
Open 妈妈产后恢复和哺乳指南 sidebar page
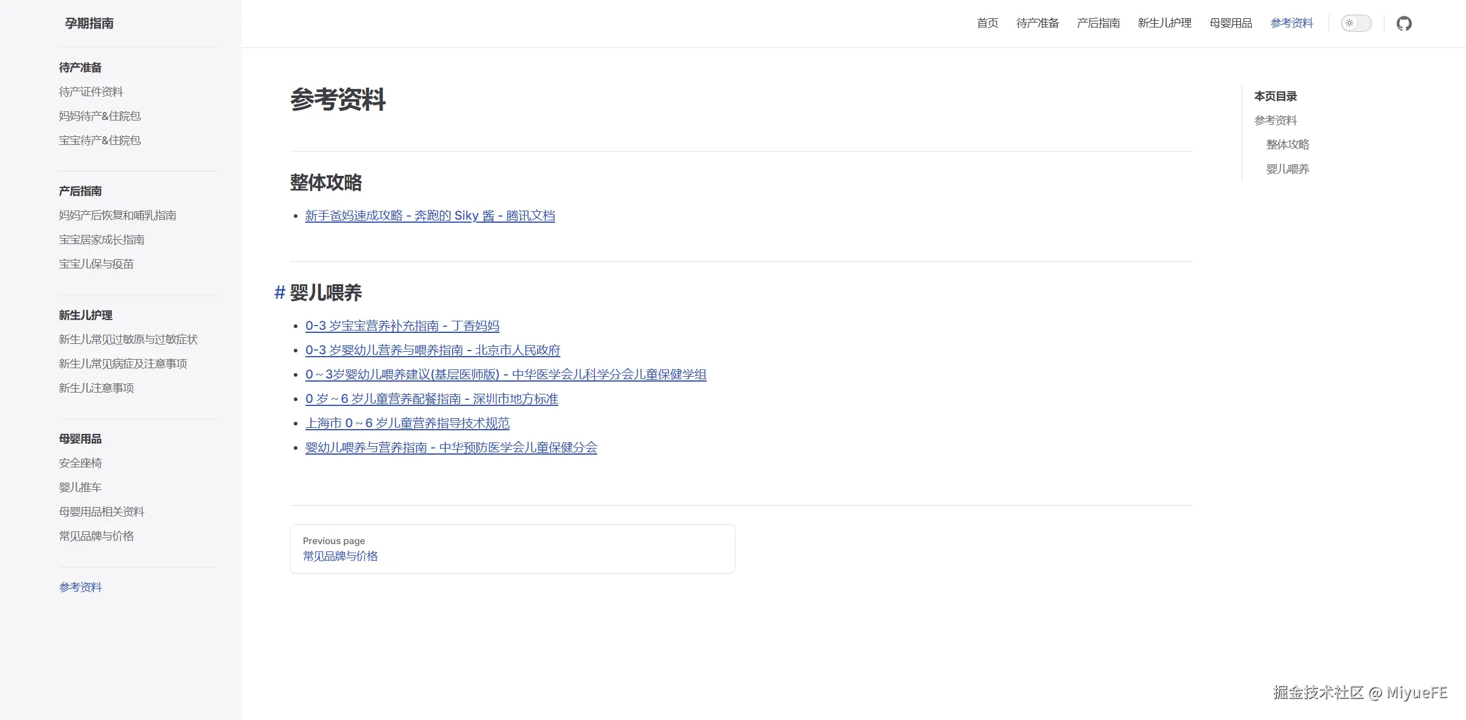click(117, 215)
